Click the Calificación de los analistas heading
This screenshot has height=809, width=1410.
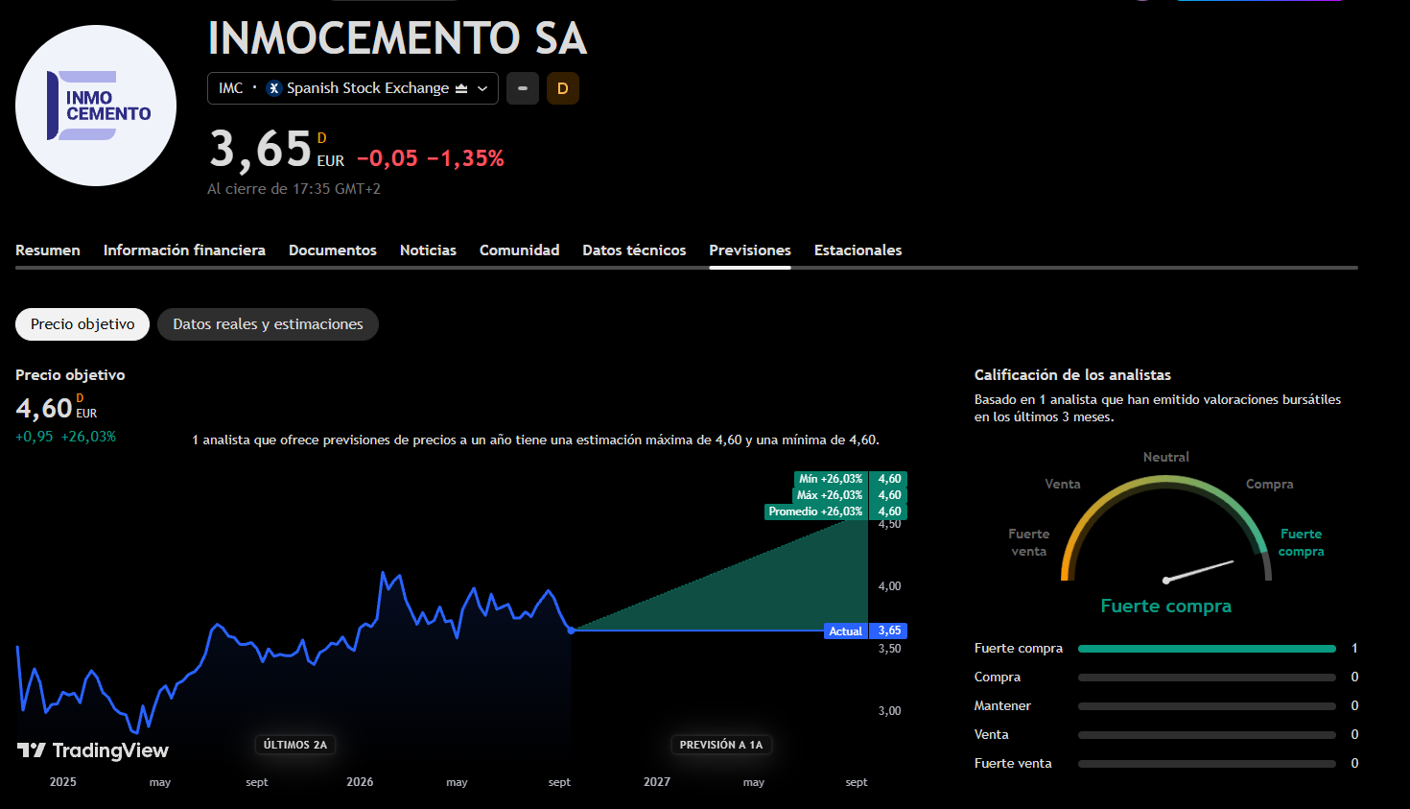(1072, 375)
